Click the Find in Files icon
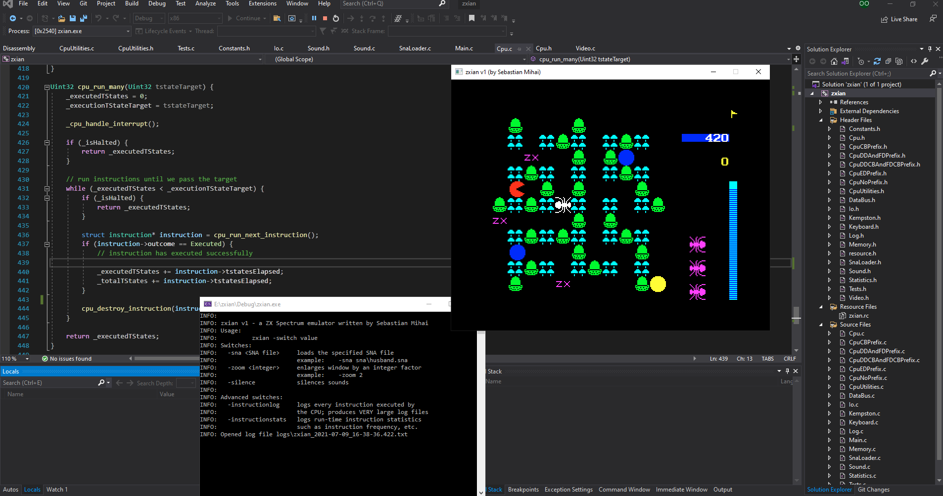This screenshot has width=943, height=496. click(277, 18)
